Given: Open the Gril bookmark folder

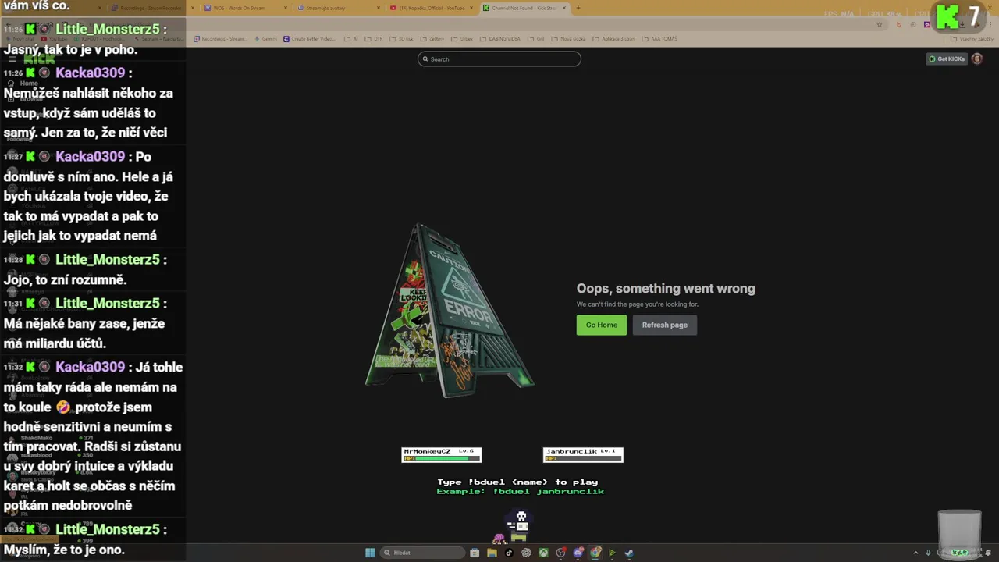Looking at the screenshot, I should pyautogui.click(x=536, y=39).
